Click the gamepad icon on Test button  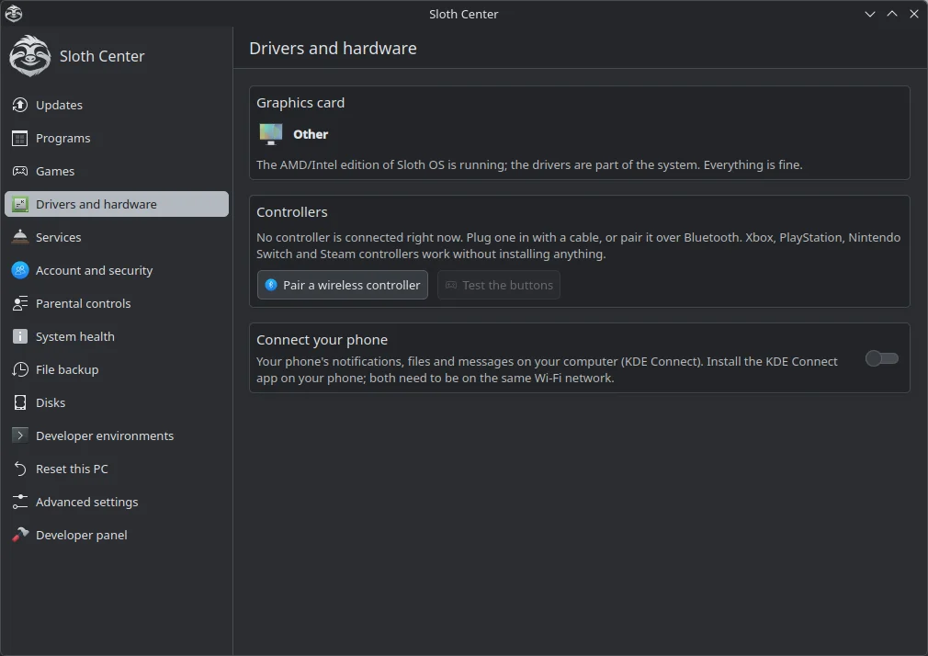click(451, 286)
